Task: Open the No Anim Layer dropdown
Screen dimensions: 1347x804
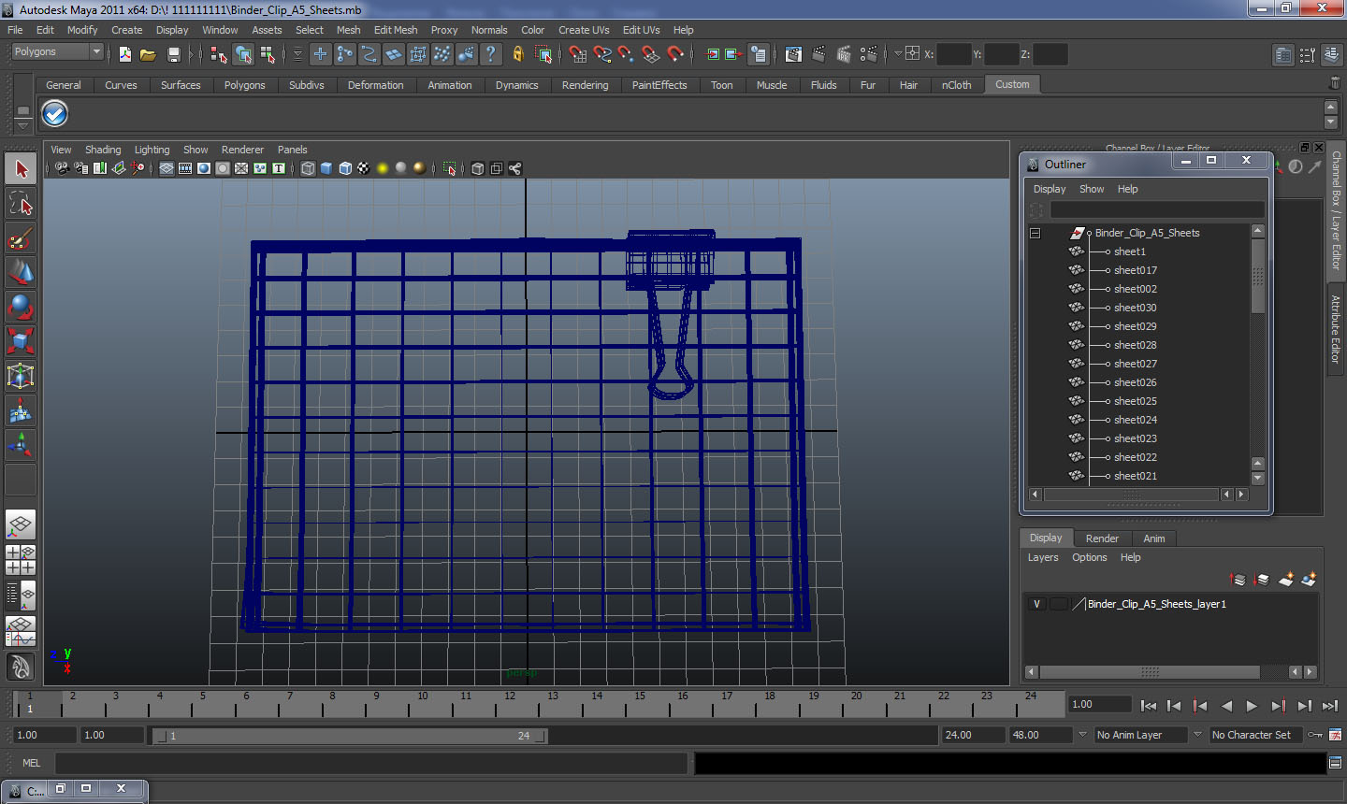Action: pyautogui.click(x=1139, y=735)
